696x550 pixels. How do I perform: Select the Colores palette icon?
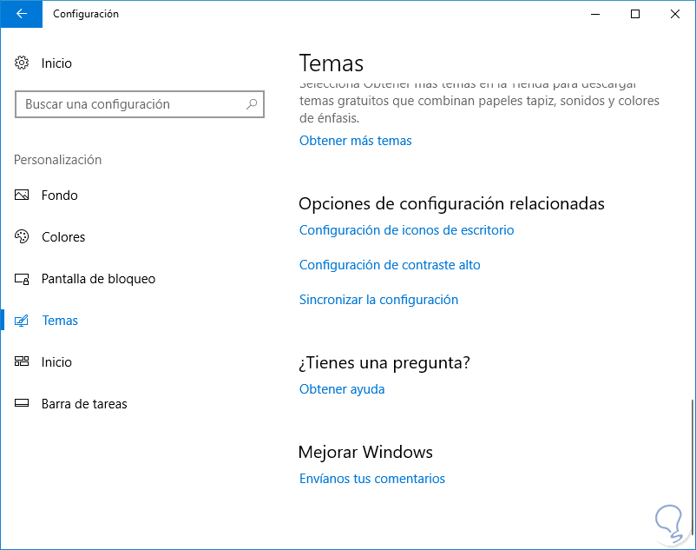click(x=23, y=237)
